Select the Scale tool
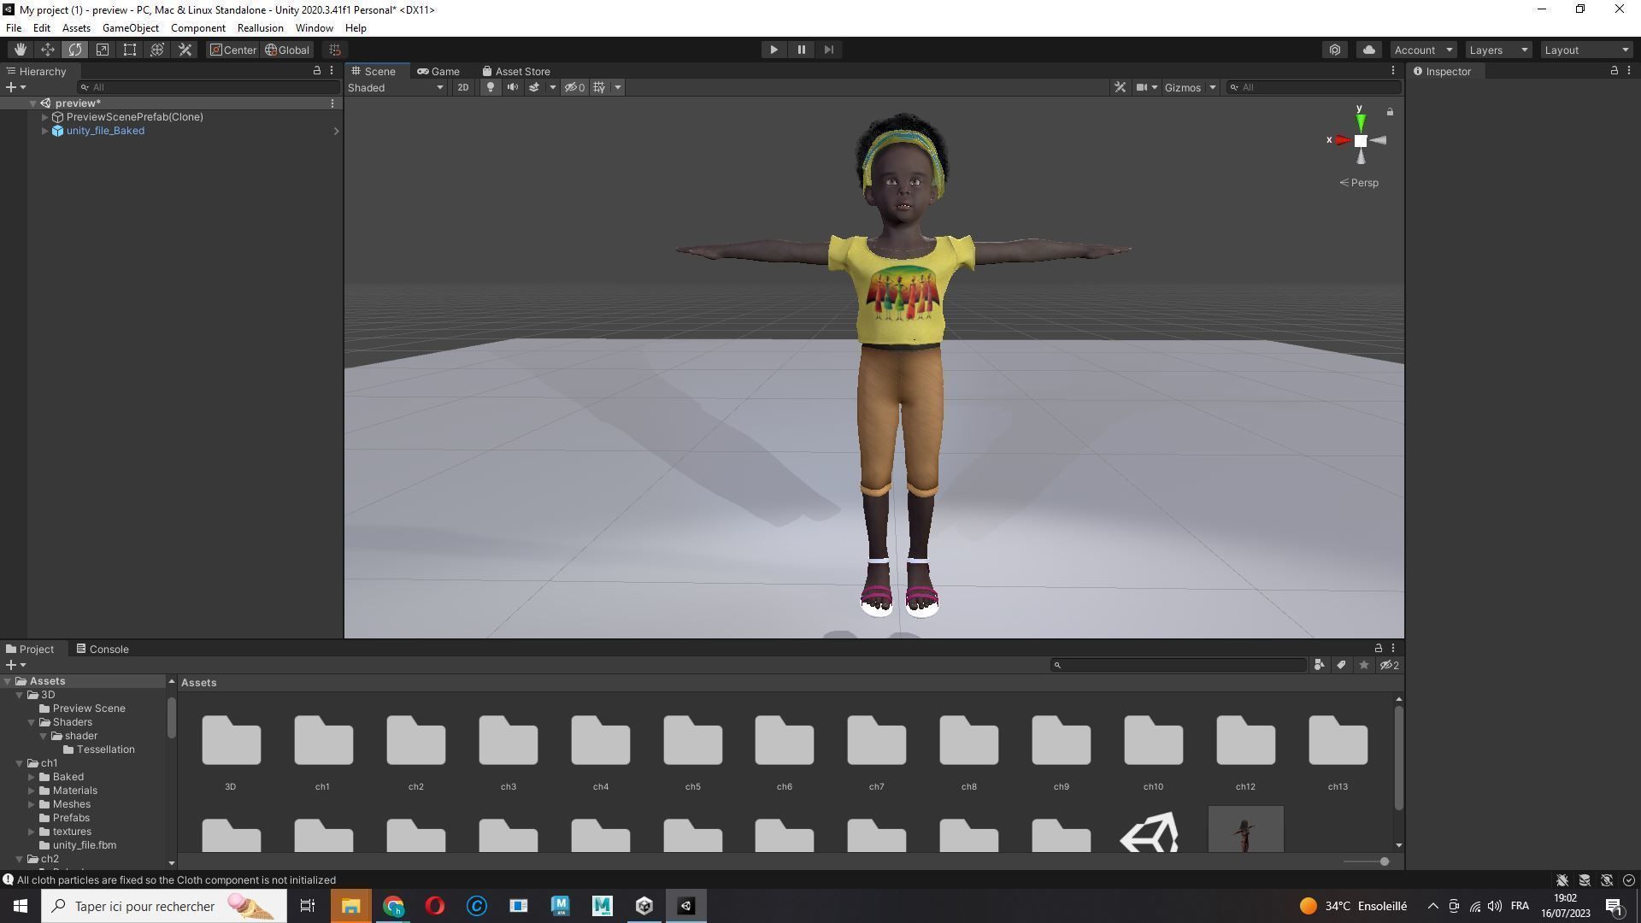Image resolution: width=1641 pixels, height=923 pixels. coord(102,50)
